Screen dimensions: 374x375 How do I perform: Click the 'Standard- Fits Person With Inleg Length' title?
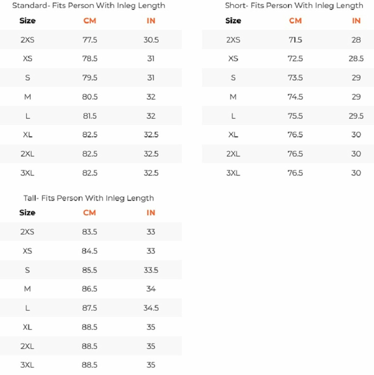pyautogui.click(x=89, y=6)
